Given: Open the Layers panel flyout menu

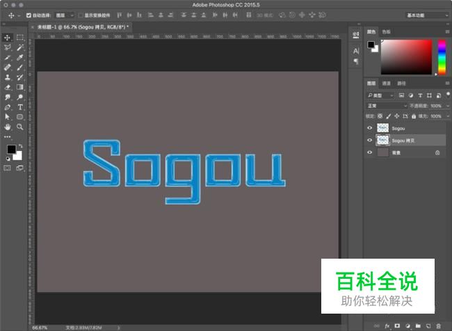Looking at the screenshot, I should pos(447,83).
